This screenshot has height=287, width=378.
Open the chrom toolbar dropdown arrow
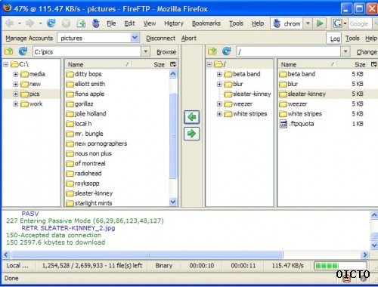[x=308, y=23]
